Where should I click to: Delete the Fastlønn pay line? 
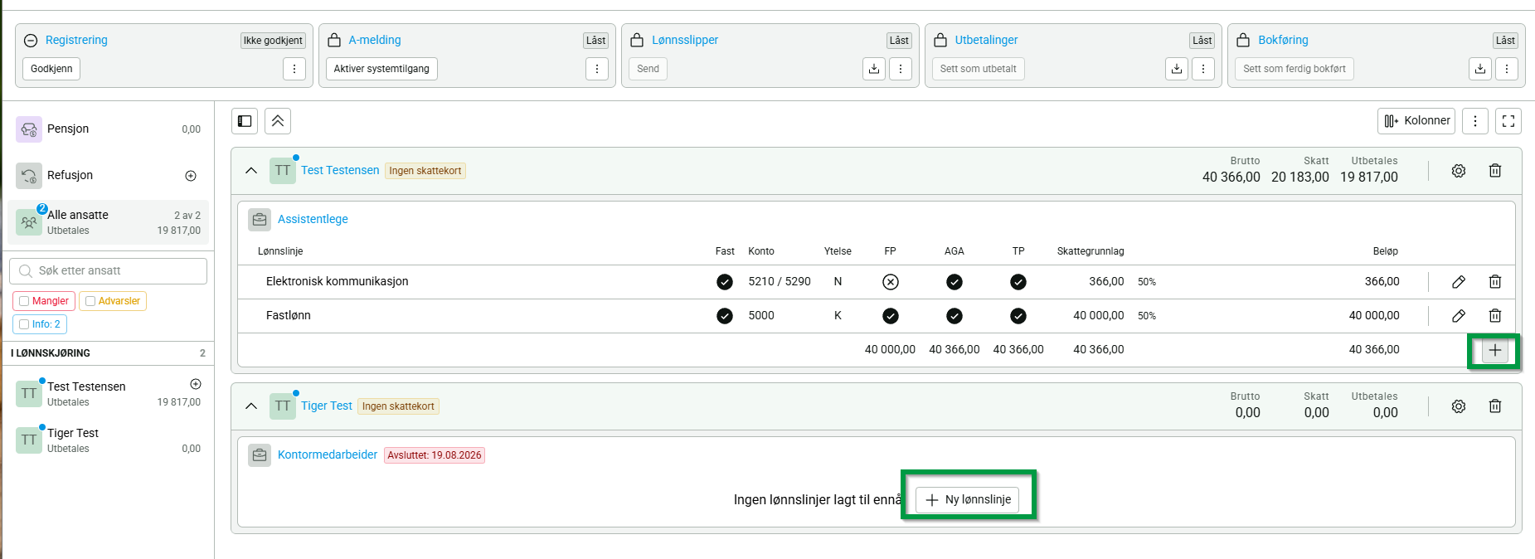(x=1495, y=316)
